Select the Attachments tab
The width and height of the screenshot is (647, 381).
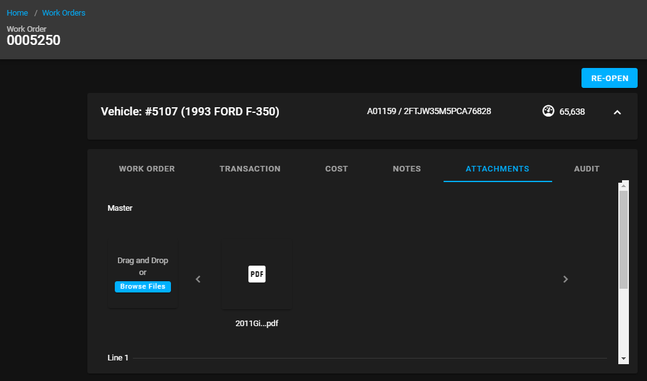tap(497, 169)
